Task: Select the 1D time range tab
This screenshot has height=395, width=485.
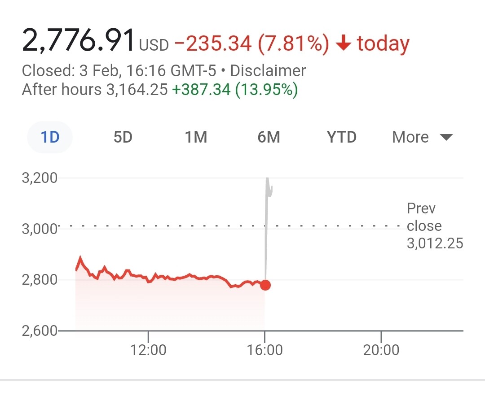Action: [50, 137]
